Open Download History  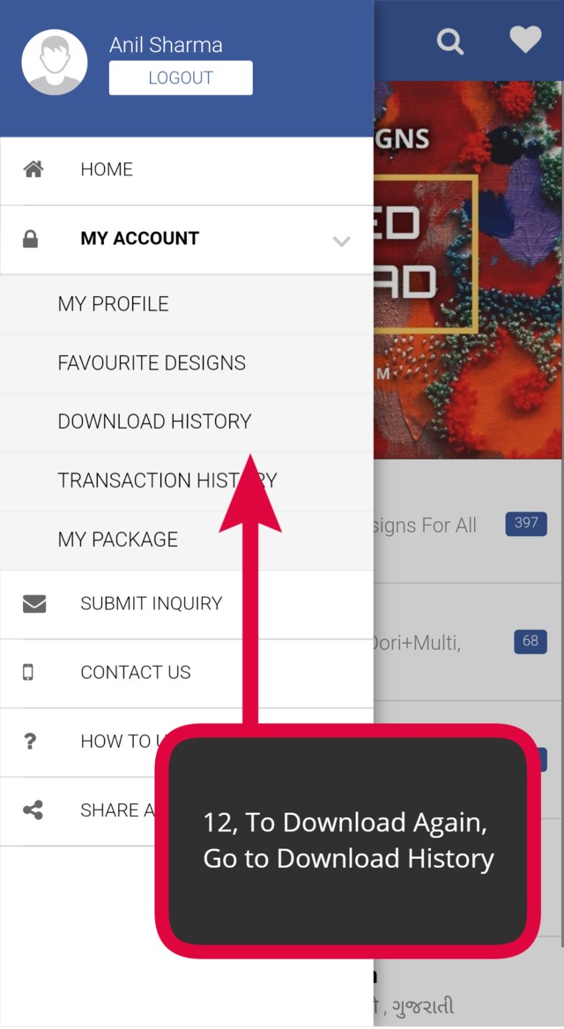click(187, 422)
